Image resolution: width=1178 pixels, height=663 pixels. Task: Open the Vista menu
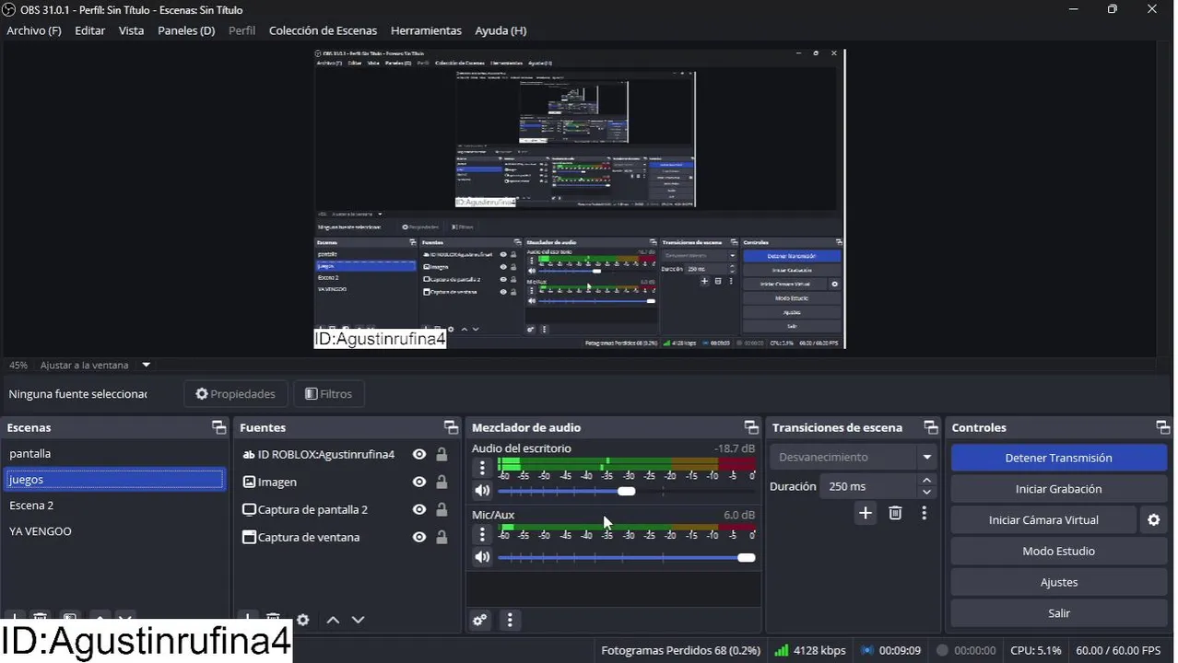(131, 30)
